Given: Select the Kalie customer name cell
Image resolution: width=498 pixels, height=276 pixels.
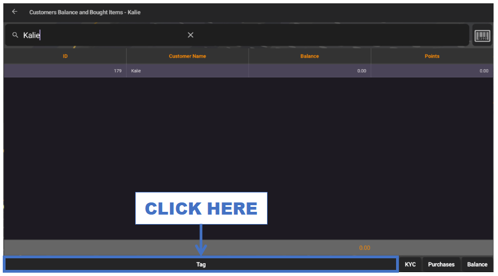Looking at the screenshot, I should [187, 71].
